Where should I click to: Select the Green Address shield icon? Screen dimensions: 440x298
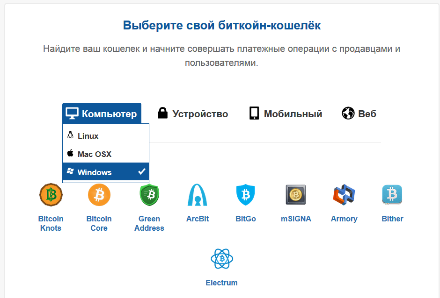pos(149,195)
